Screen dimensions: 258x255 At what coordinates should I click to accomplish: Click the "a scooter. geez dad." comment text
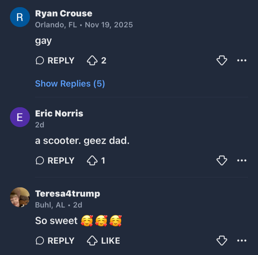coord(82,141)
